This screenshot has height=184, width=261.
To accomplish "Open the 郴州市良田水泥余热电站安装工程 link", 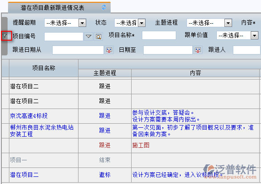I will point(41,131).
